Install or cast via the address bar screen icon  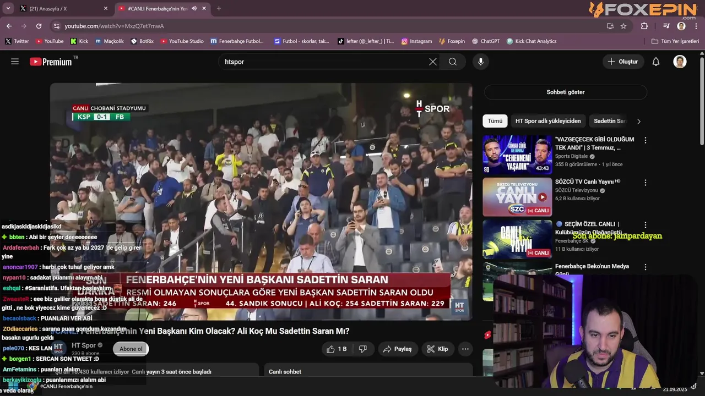(610, 26)
